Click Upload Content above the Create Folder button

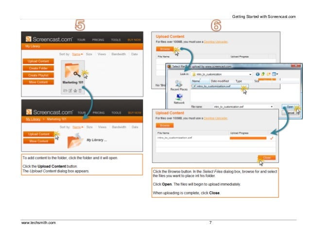click(x=38, y=61)
